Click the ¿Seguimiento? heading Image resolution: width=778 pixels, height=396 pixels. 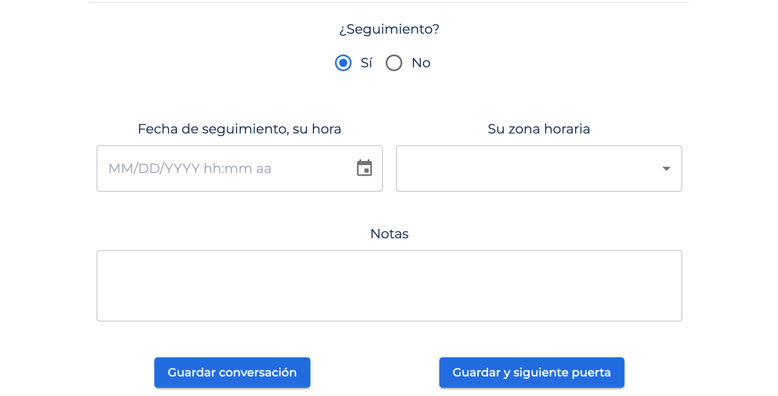tap(389, 29)
